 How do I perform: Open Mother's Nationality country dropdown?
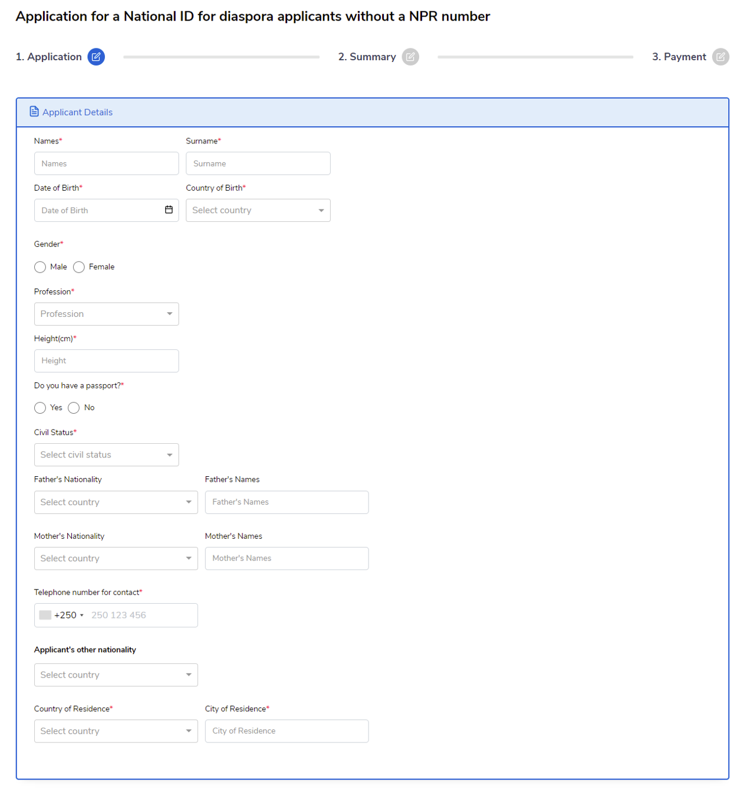pyautogui.click(x=116, y=558)
